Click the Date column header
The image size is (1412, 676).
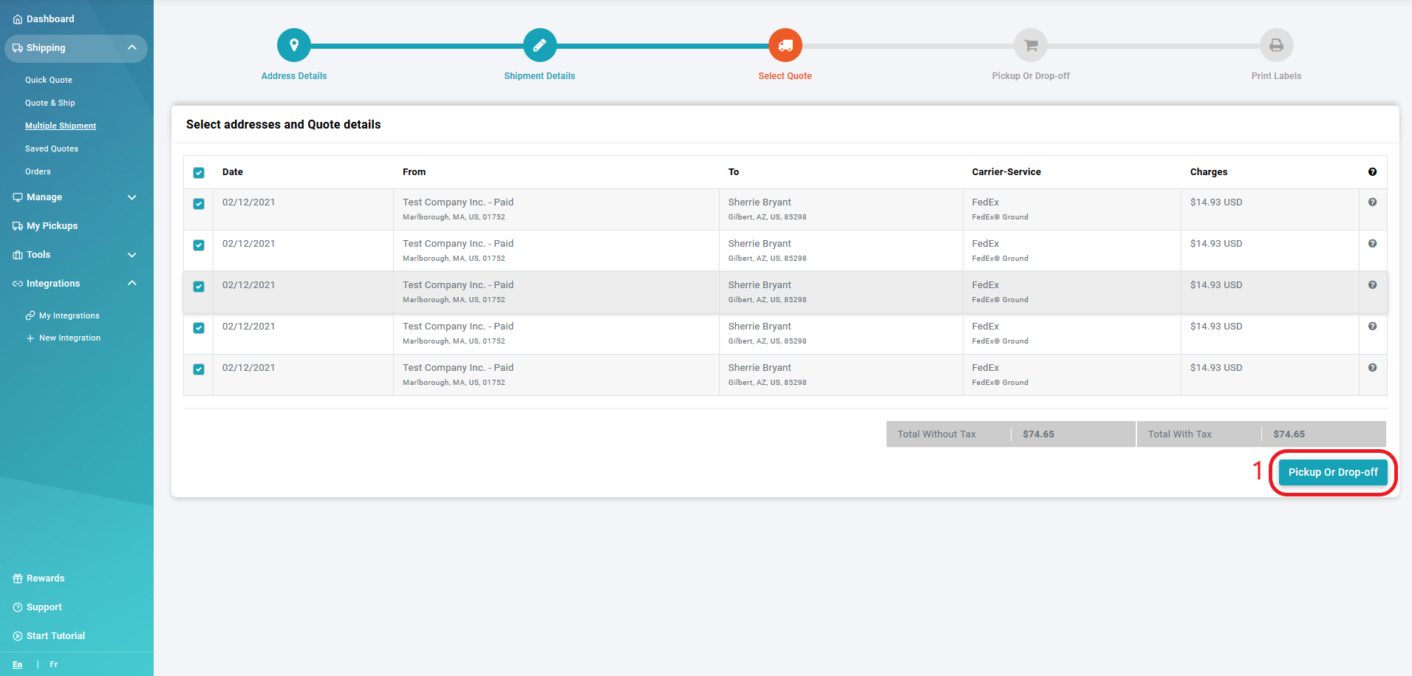click(x=233, y=172)
